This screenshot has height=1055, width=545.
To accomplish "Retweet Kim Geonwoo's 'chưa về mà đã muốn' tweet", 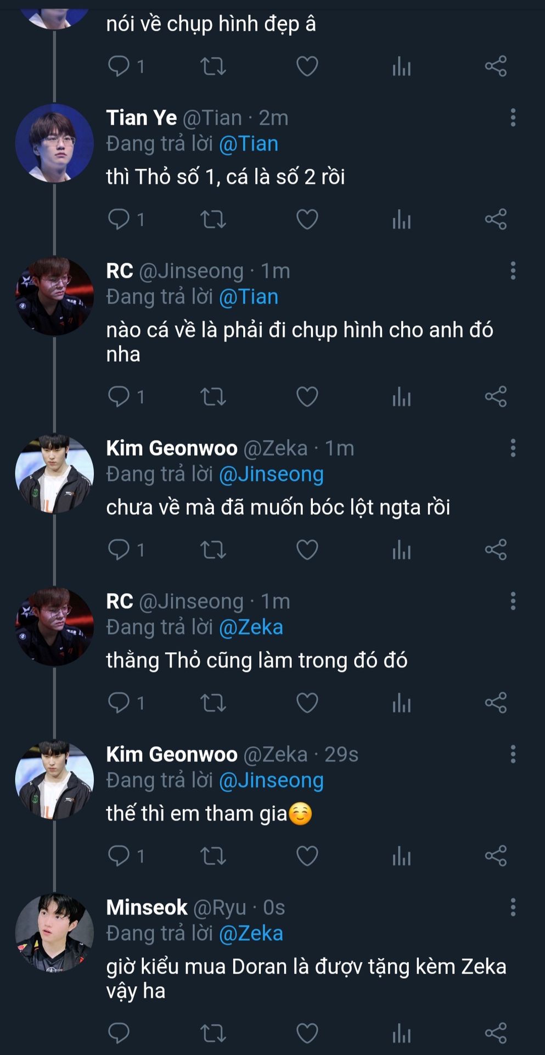I will 213,549.
